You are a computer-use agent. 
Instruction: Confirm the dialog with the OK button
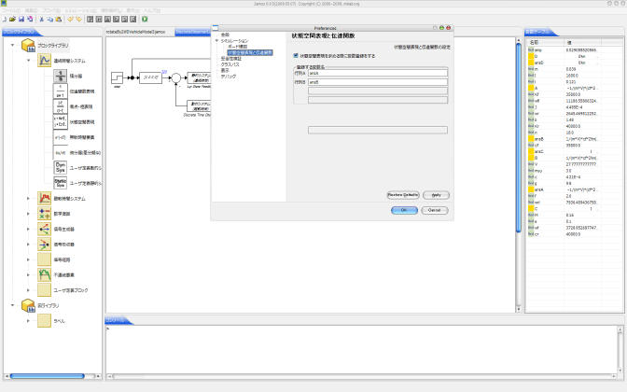(403, 210)
